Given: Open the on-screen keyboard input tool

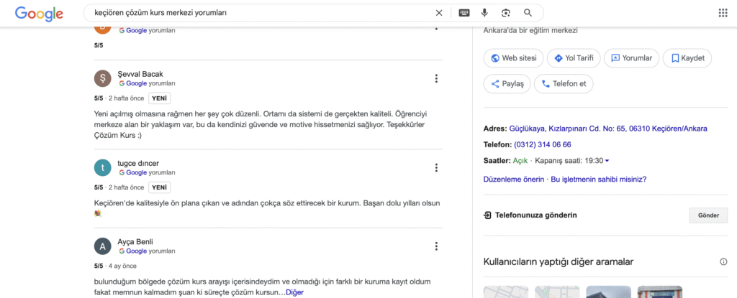Looking at the screenshot, I should tap(464, 13).
